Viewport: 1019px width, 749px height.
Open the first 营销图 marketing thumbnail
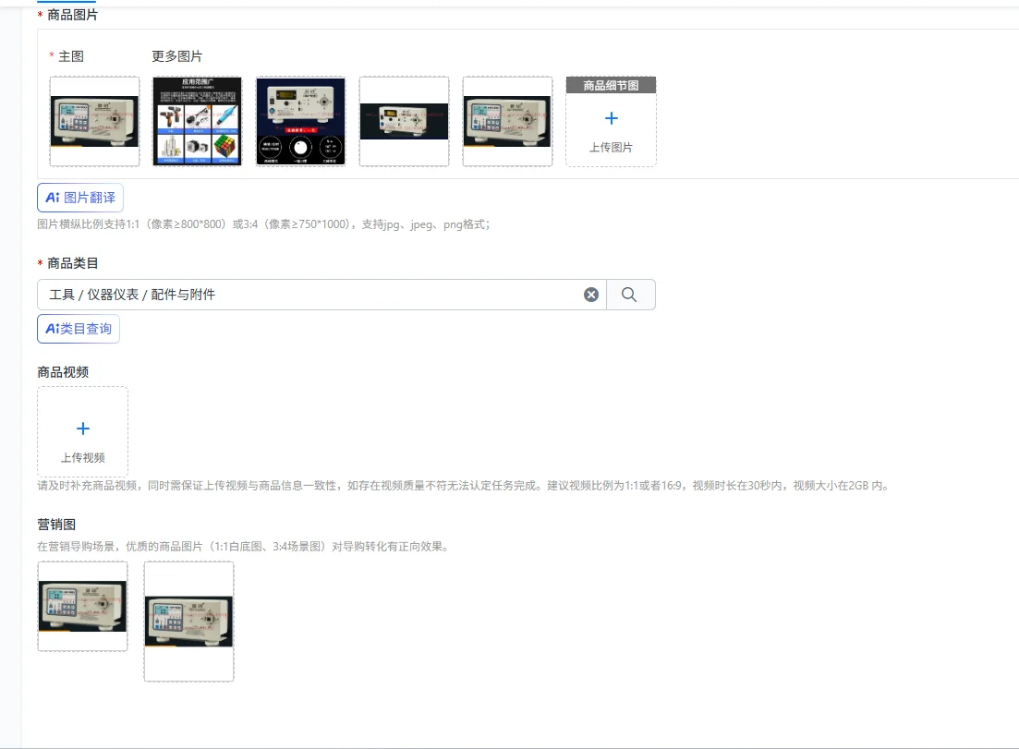82,606
